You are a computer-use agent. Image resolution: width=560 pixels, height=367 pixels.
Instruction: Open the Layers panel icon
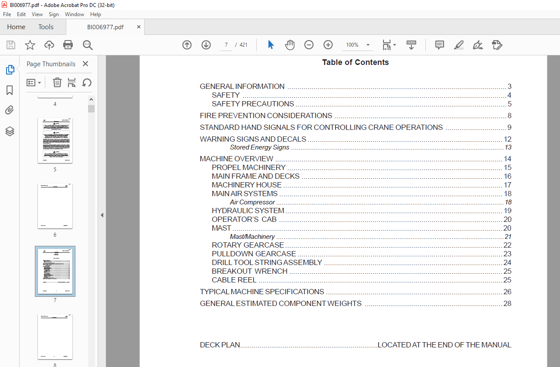click(x=10, y=131)
